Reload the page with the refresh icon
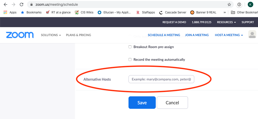The image size is (258, 119). coord(21,4)
